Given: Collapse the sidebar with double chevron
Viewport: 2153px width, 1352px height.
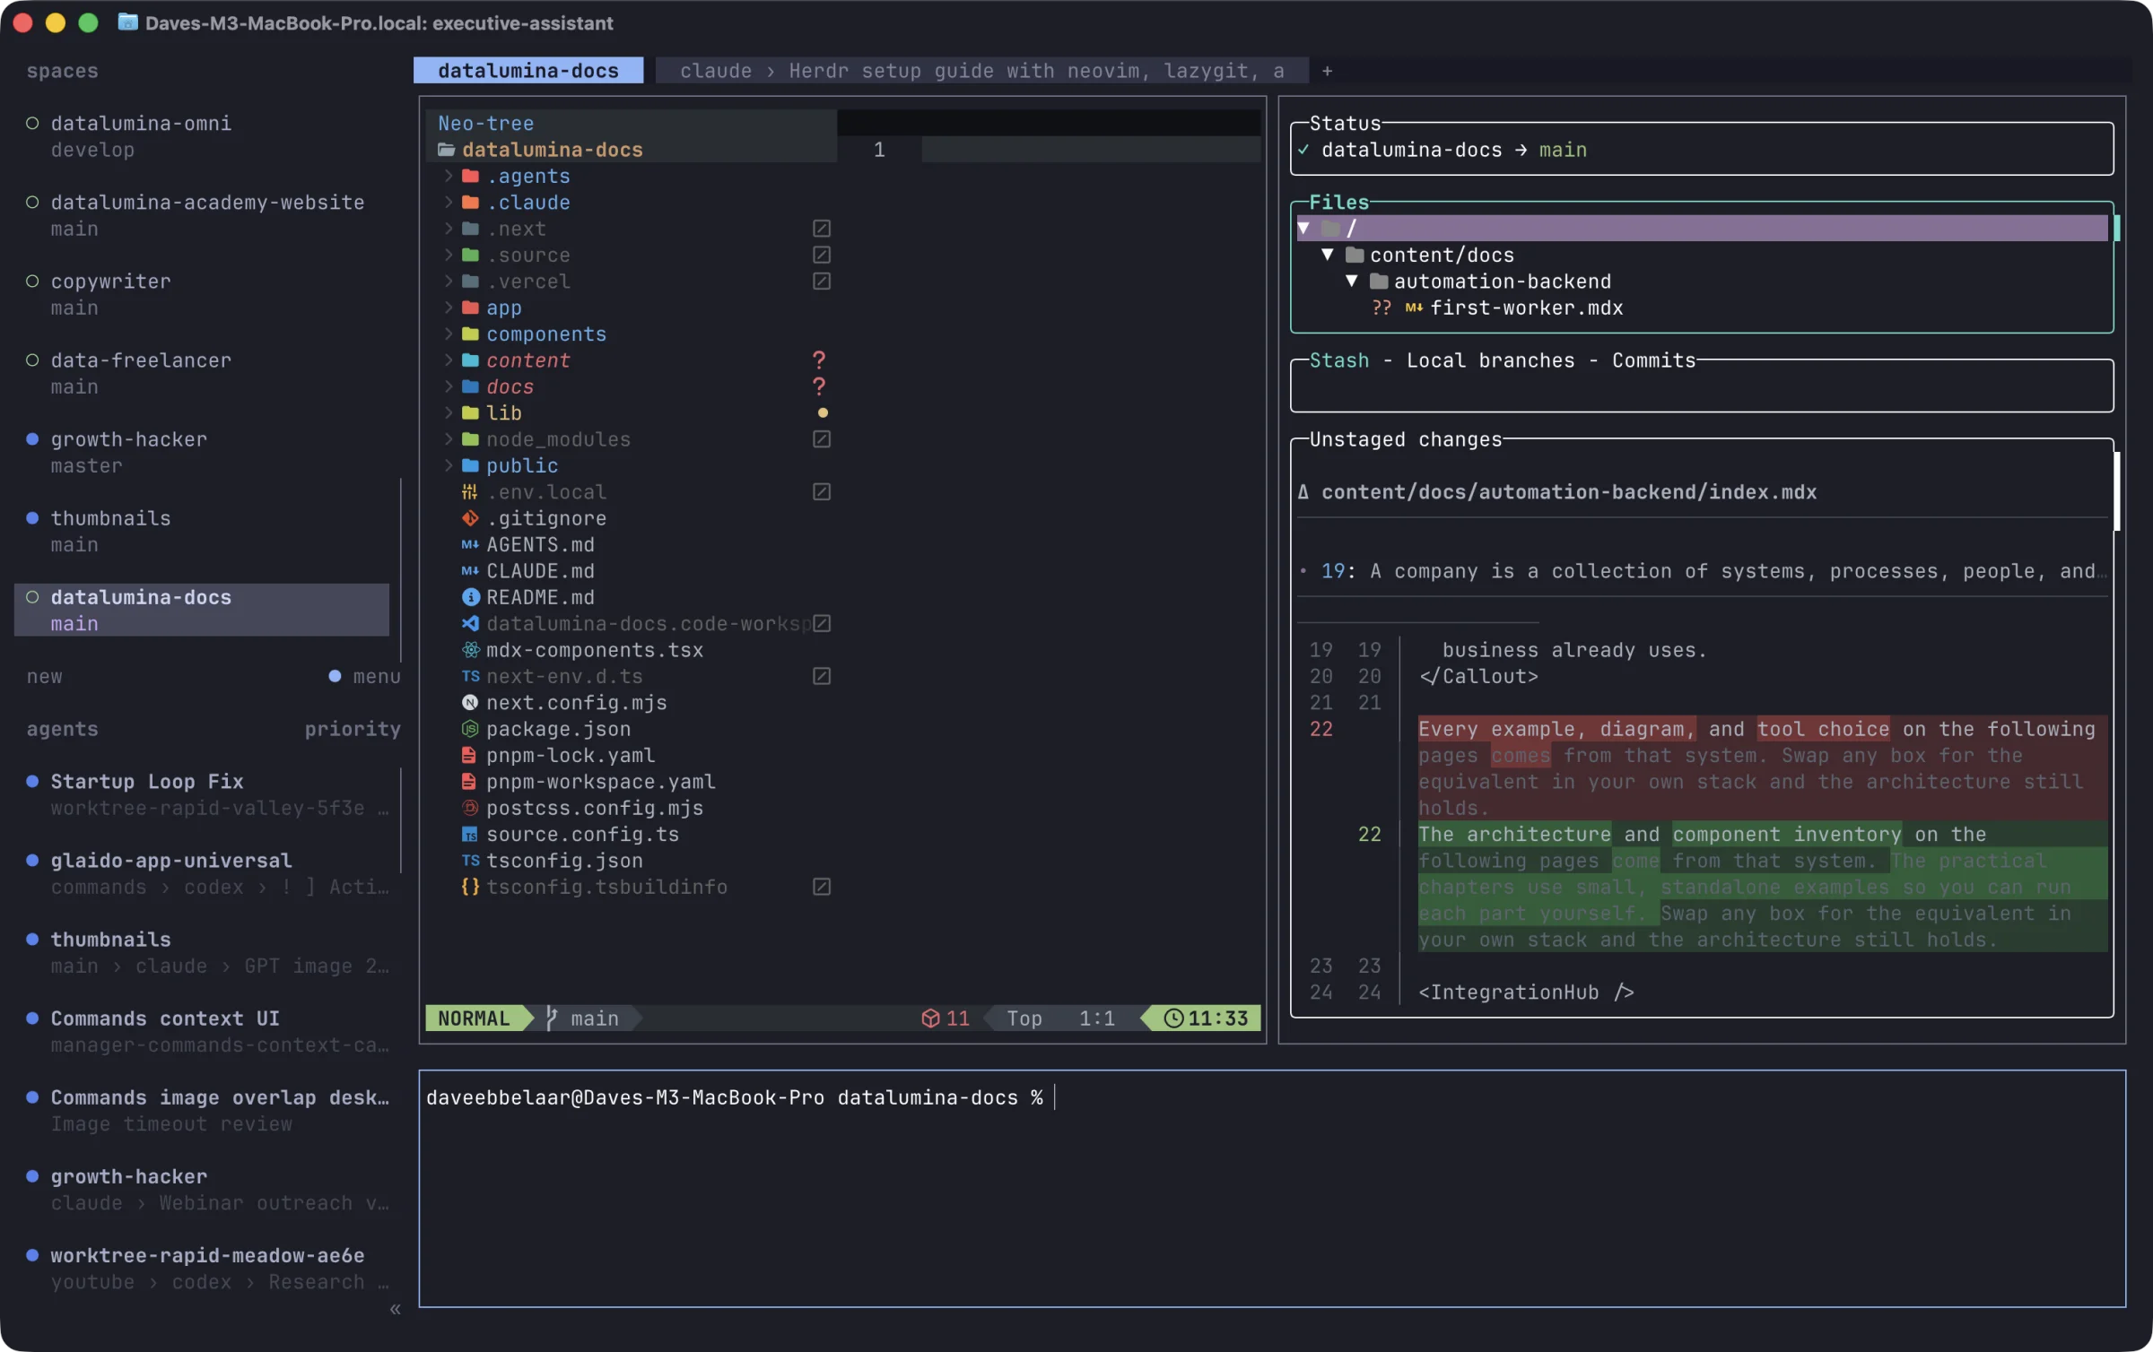Looking at the screenshot, I should [x=395, y=1309].
